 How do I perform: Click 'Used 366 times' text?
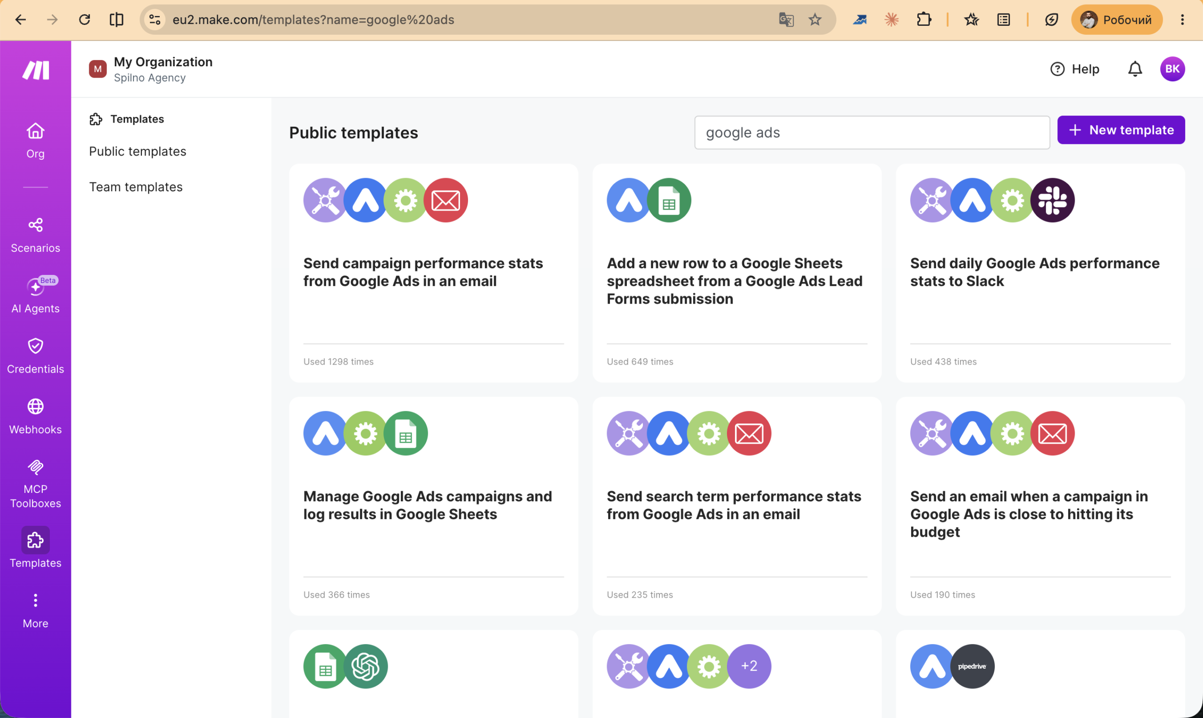[x=336, y=594]
